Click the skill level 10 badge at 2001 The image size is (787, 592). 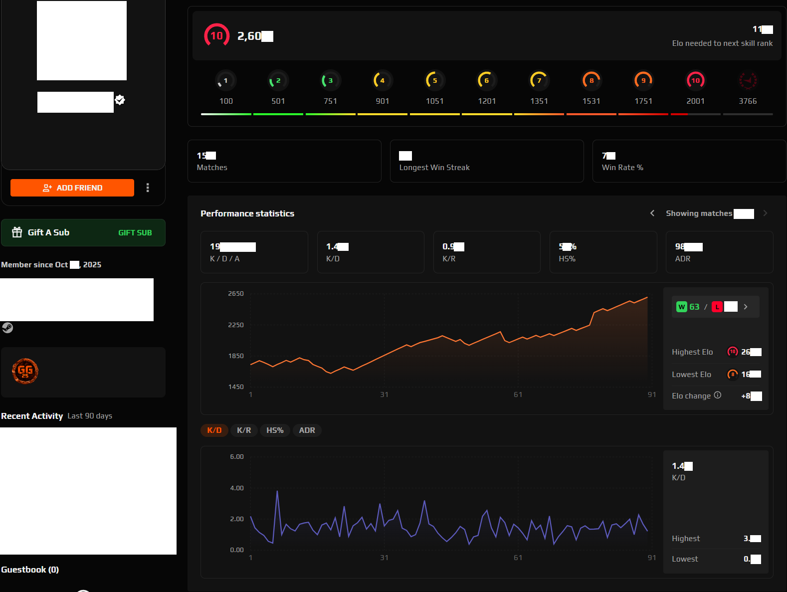pos(695,80)
